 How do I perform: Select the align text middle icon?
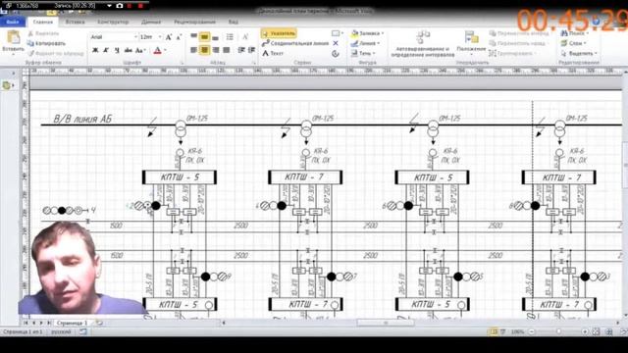tap(204, 37)
